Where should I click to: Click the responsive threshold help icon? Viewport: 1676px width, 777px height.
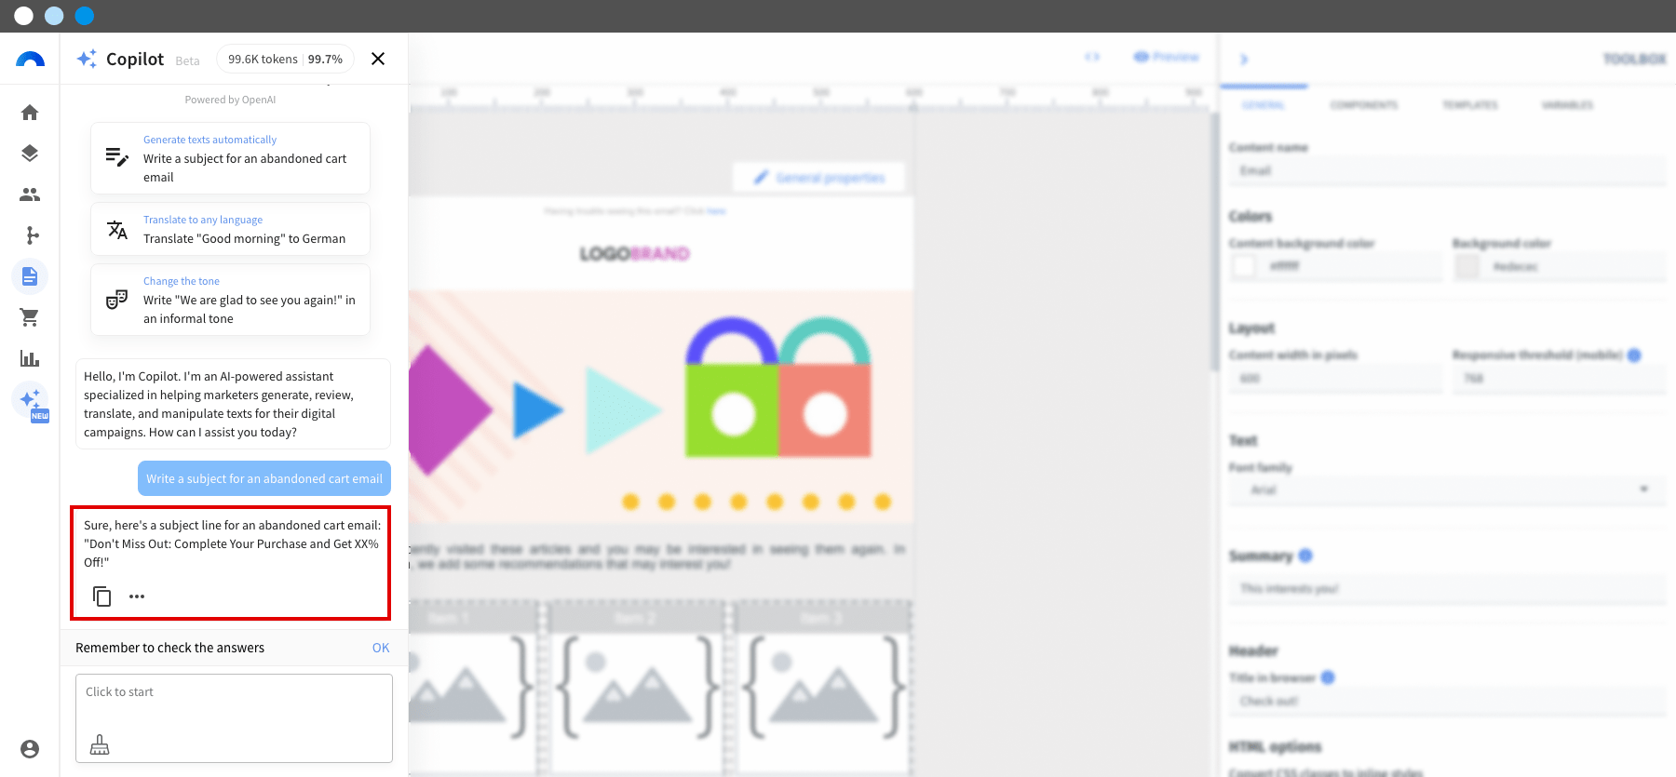(1634, 355)
